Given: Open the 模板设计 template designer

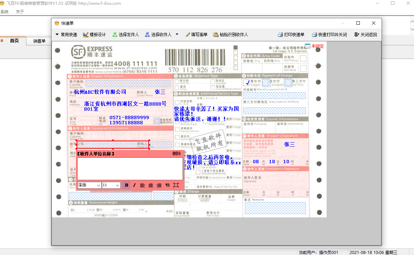Looking at the screenshot, I should point(95,35).
